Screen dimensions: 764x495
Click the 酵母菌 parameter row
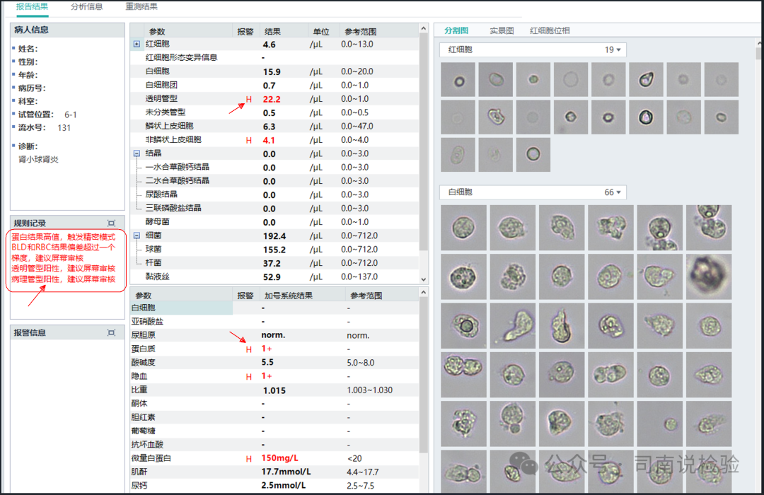tap(274, 221)
